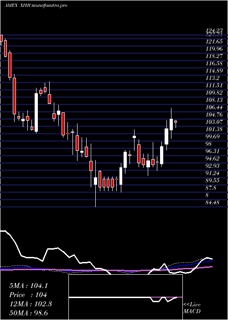
Task: Click the 98 price axis label
Action: pyautogui.click(x=209, y=144)
